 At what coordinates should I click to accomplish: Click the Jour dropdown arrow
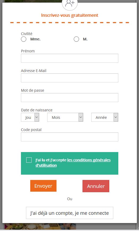[37, 117]
